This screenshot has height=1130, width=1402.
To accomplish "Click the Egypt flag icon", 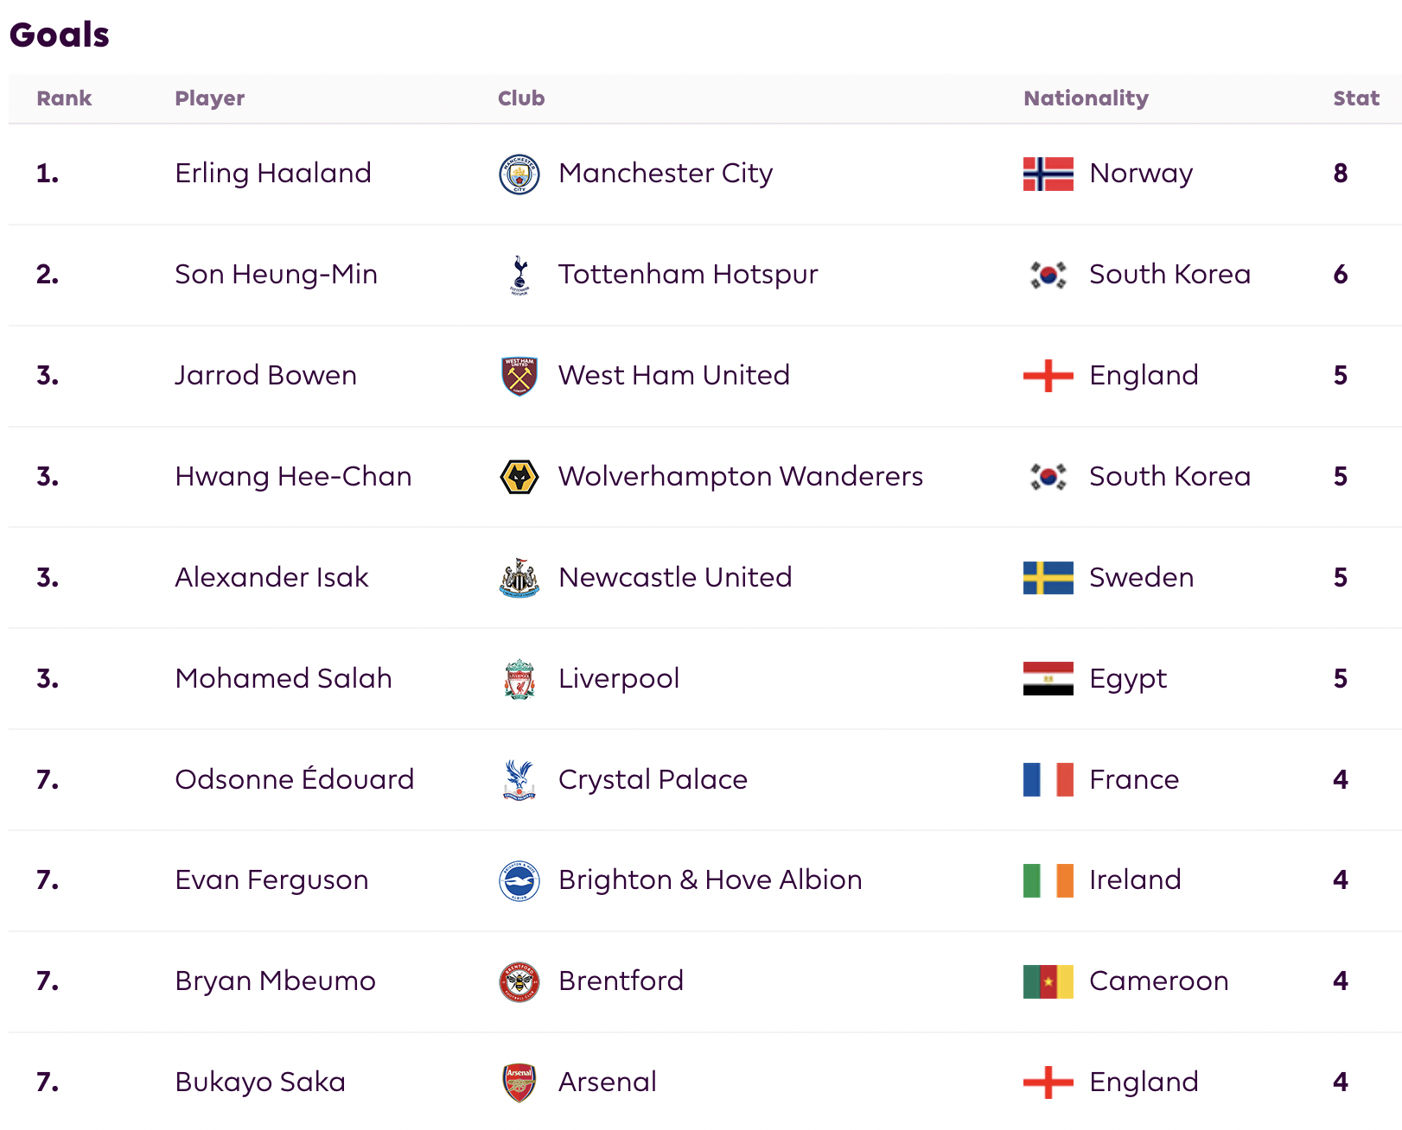I will point(1048,679).
